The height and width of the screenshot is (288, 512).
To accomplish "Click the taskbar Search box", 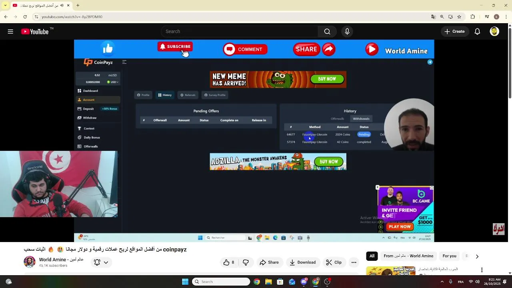I will [x=221, y=282].
